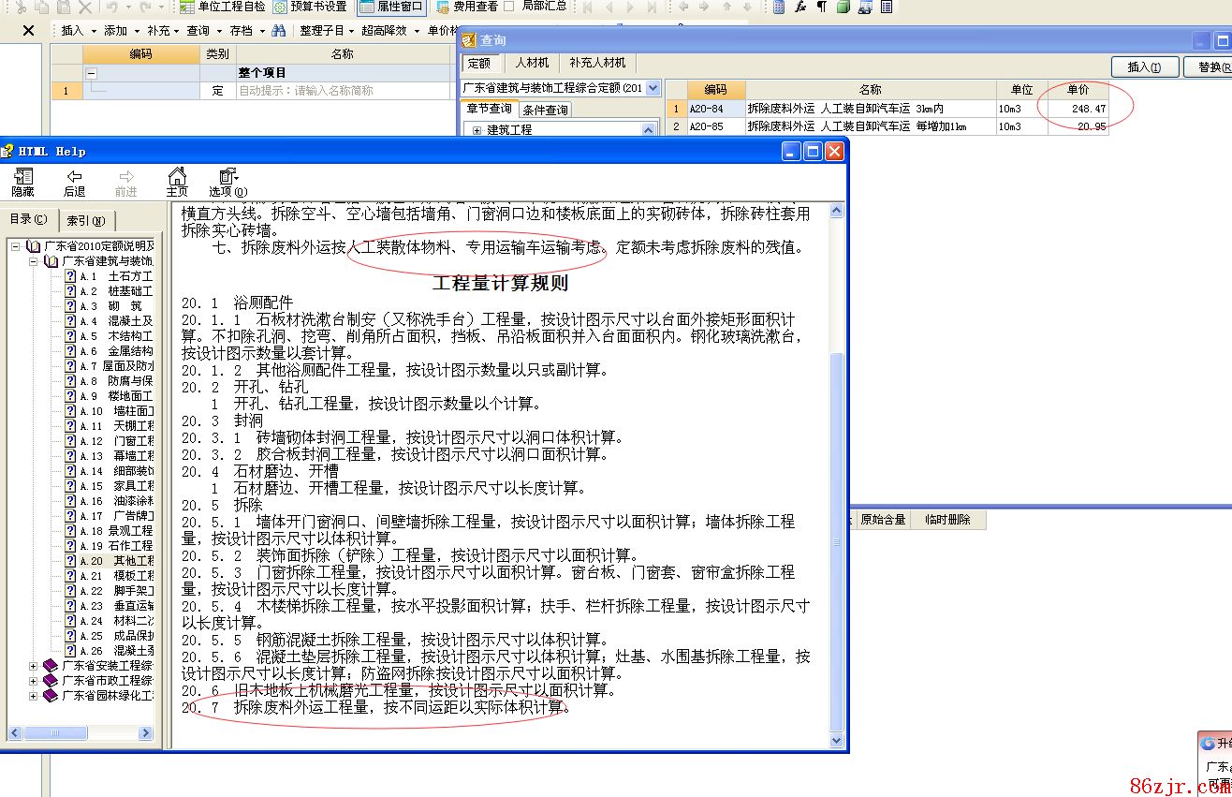Screen dimensions: 1232x797
Task: Toggle the 属性窗口 properties window button
Action: [x=391, y=7]
